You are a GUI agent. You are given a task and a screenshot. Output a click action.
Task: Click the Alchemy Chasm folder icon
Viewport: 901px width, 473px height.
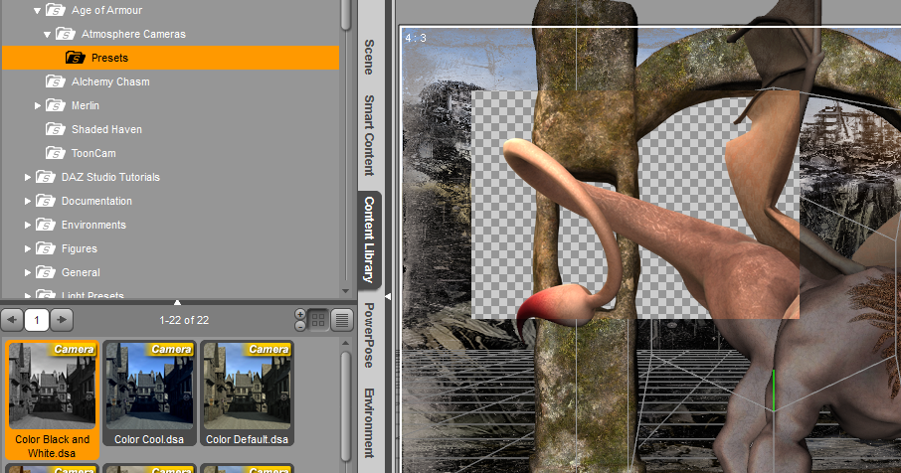click(x=55, y=81)
